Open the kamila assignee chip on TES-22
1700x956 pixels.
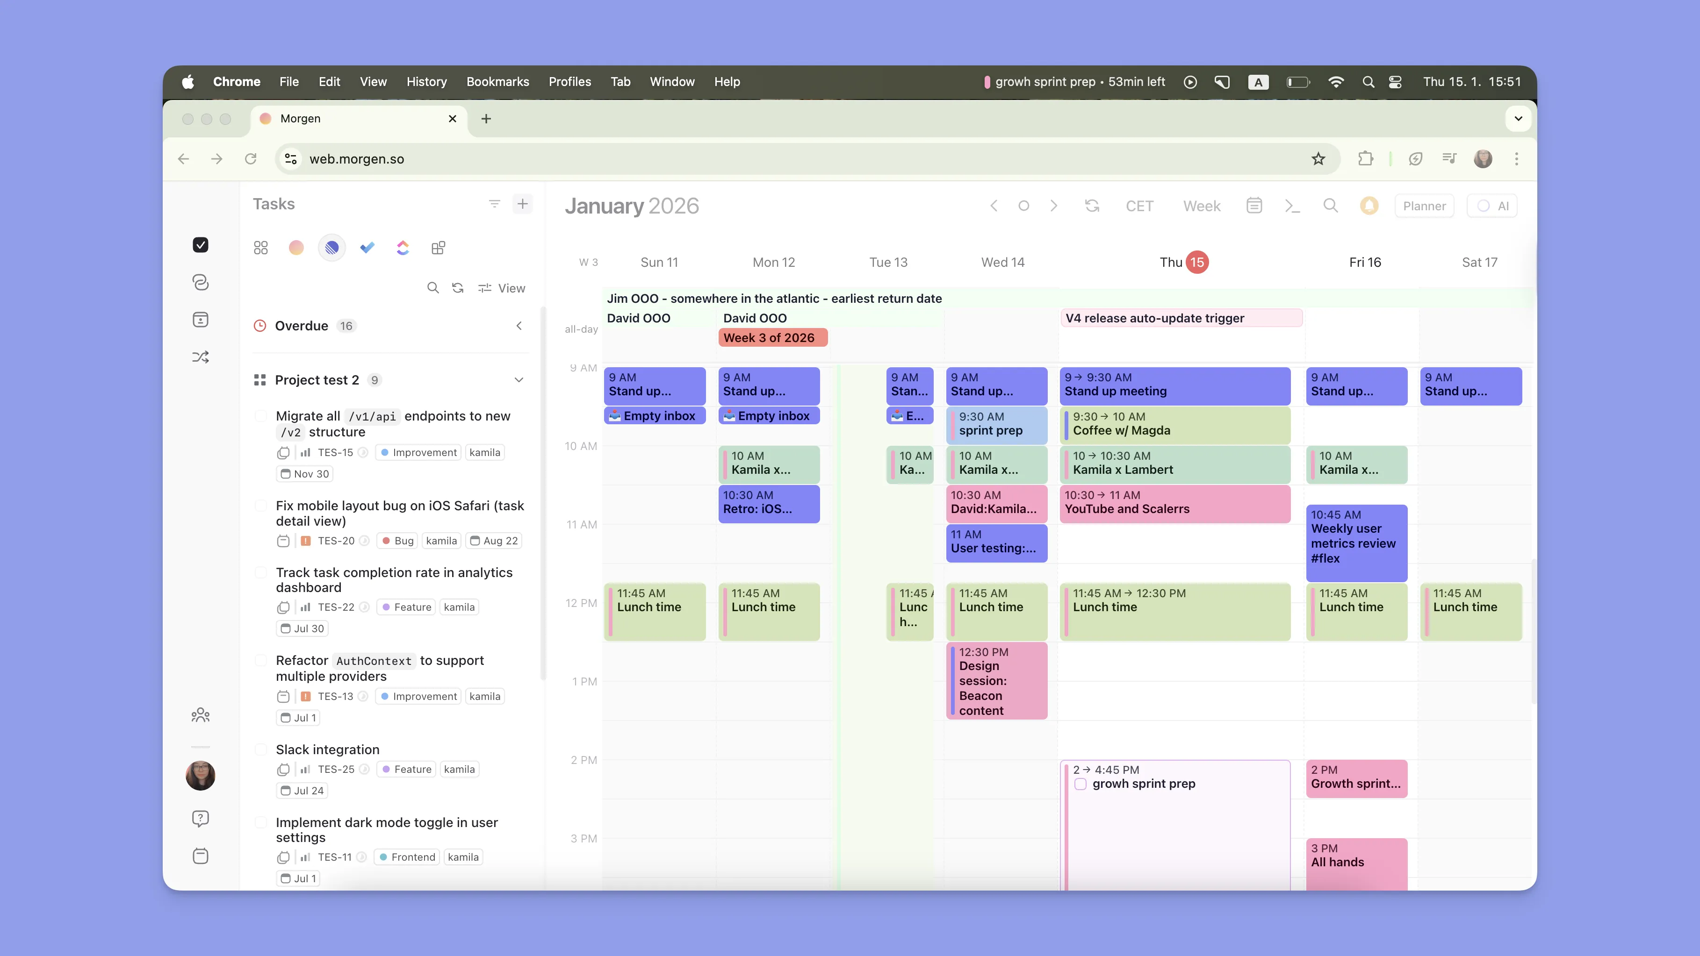459,607
